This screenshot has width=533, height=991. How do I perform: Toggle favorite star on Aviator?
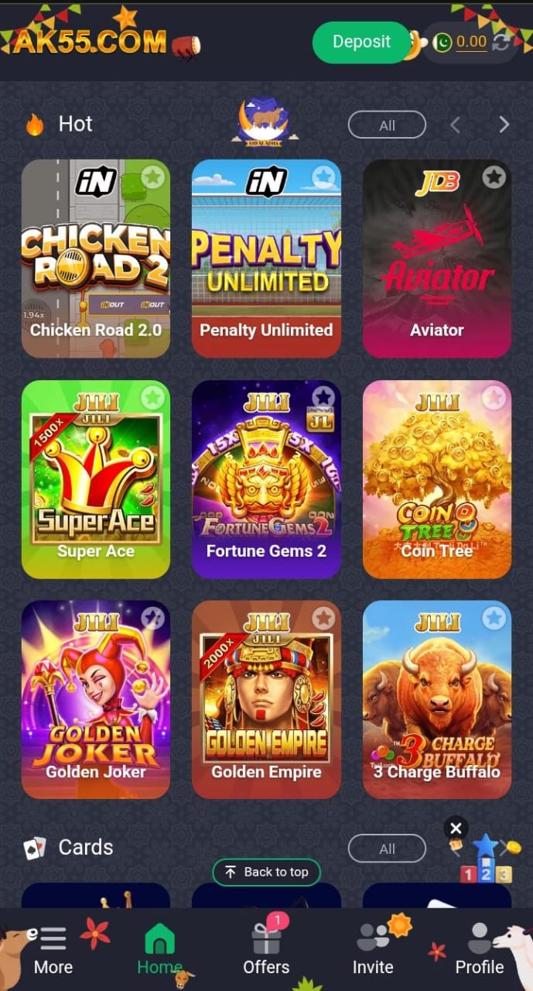click(494, 177)
